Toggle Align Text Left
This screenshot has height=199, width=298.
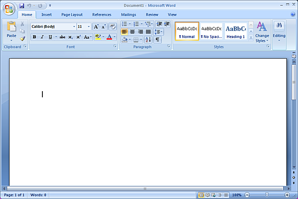click(124, 32)
